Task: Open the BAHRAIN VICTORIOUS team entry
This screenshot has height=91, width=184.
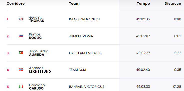Action: [87, 87]
